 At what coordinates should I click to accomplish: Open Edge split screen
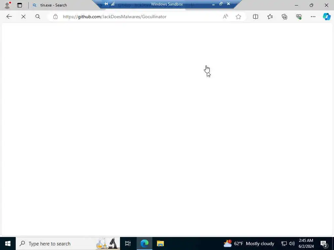(x=255, y=17)
